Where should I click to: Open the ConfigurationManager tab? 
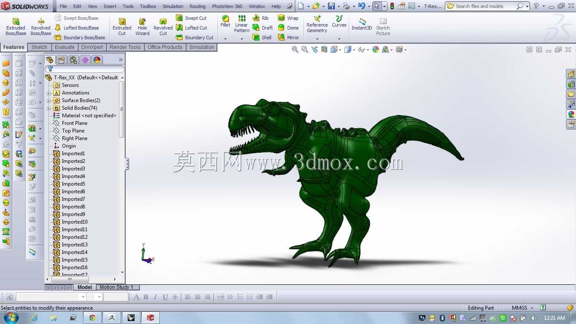click(x=73, y=60)
